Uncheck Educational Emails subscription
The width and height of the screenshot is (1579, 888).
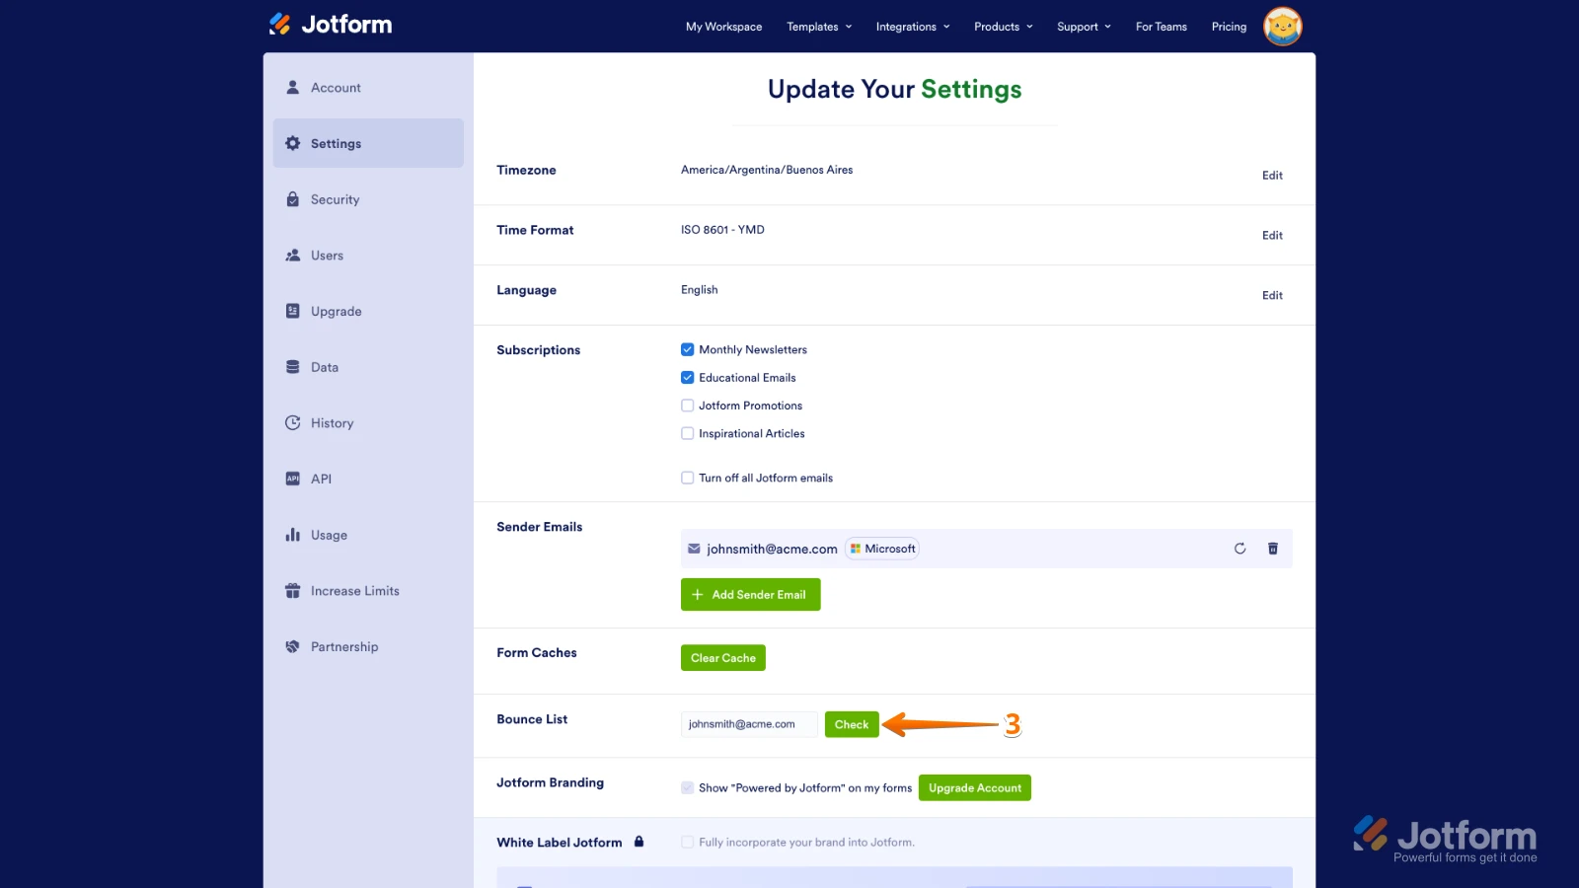[x=687, y=377]
